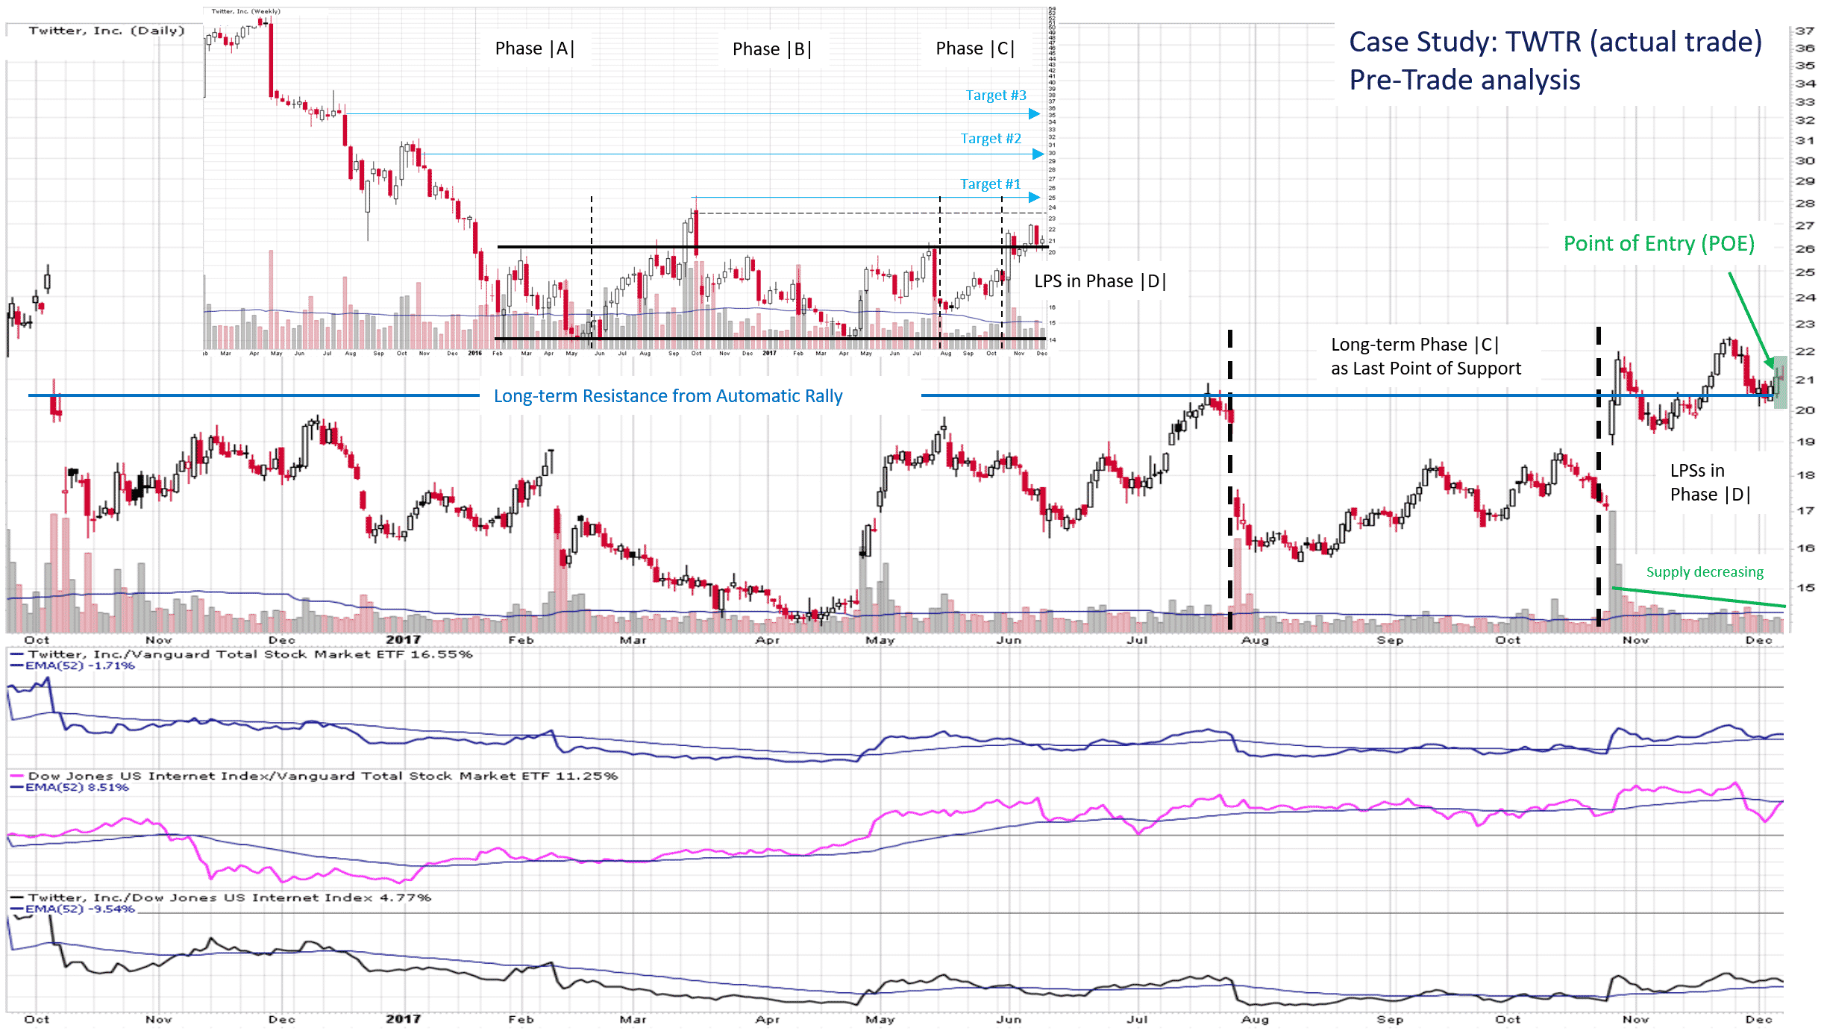Click the 21 price level on right axis
1824x1031 pixels.
pyautogui.click(x=1805, y=380)
